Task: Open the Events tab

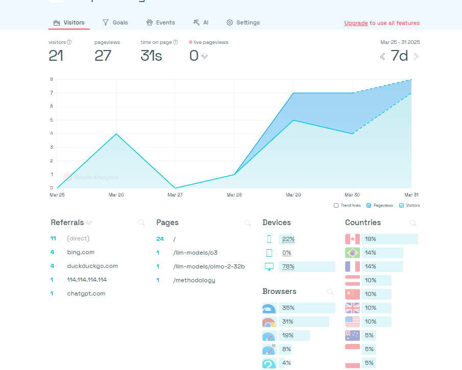Action: [x=161, y=22]
